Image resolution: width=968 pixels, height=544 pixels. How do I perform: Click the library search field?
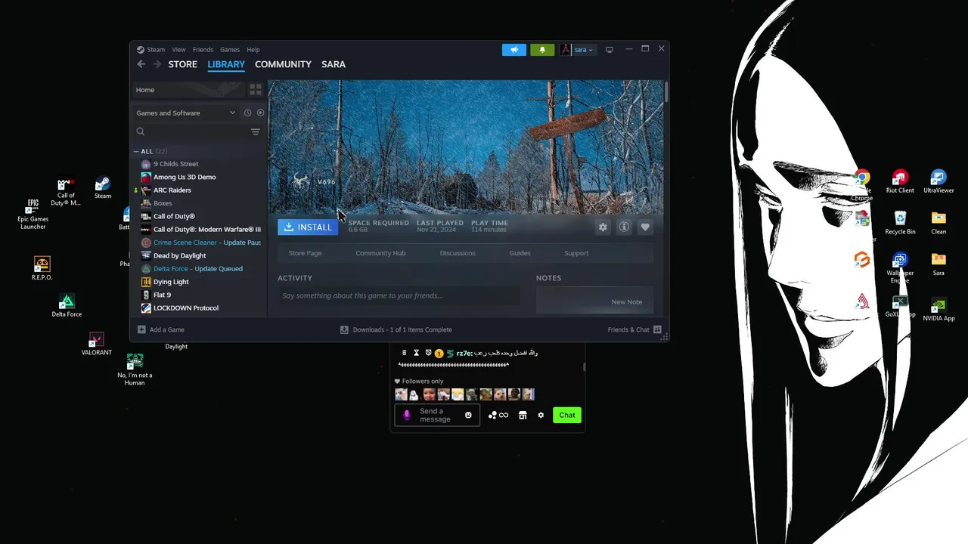pos(191,131)
